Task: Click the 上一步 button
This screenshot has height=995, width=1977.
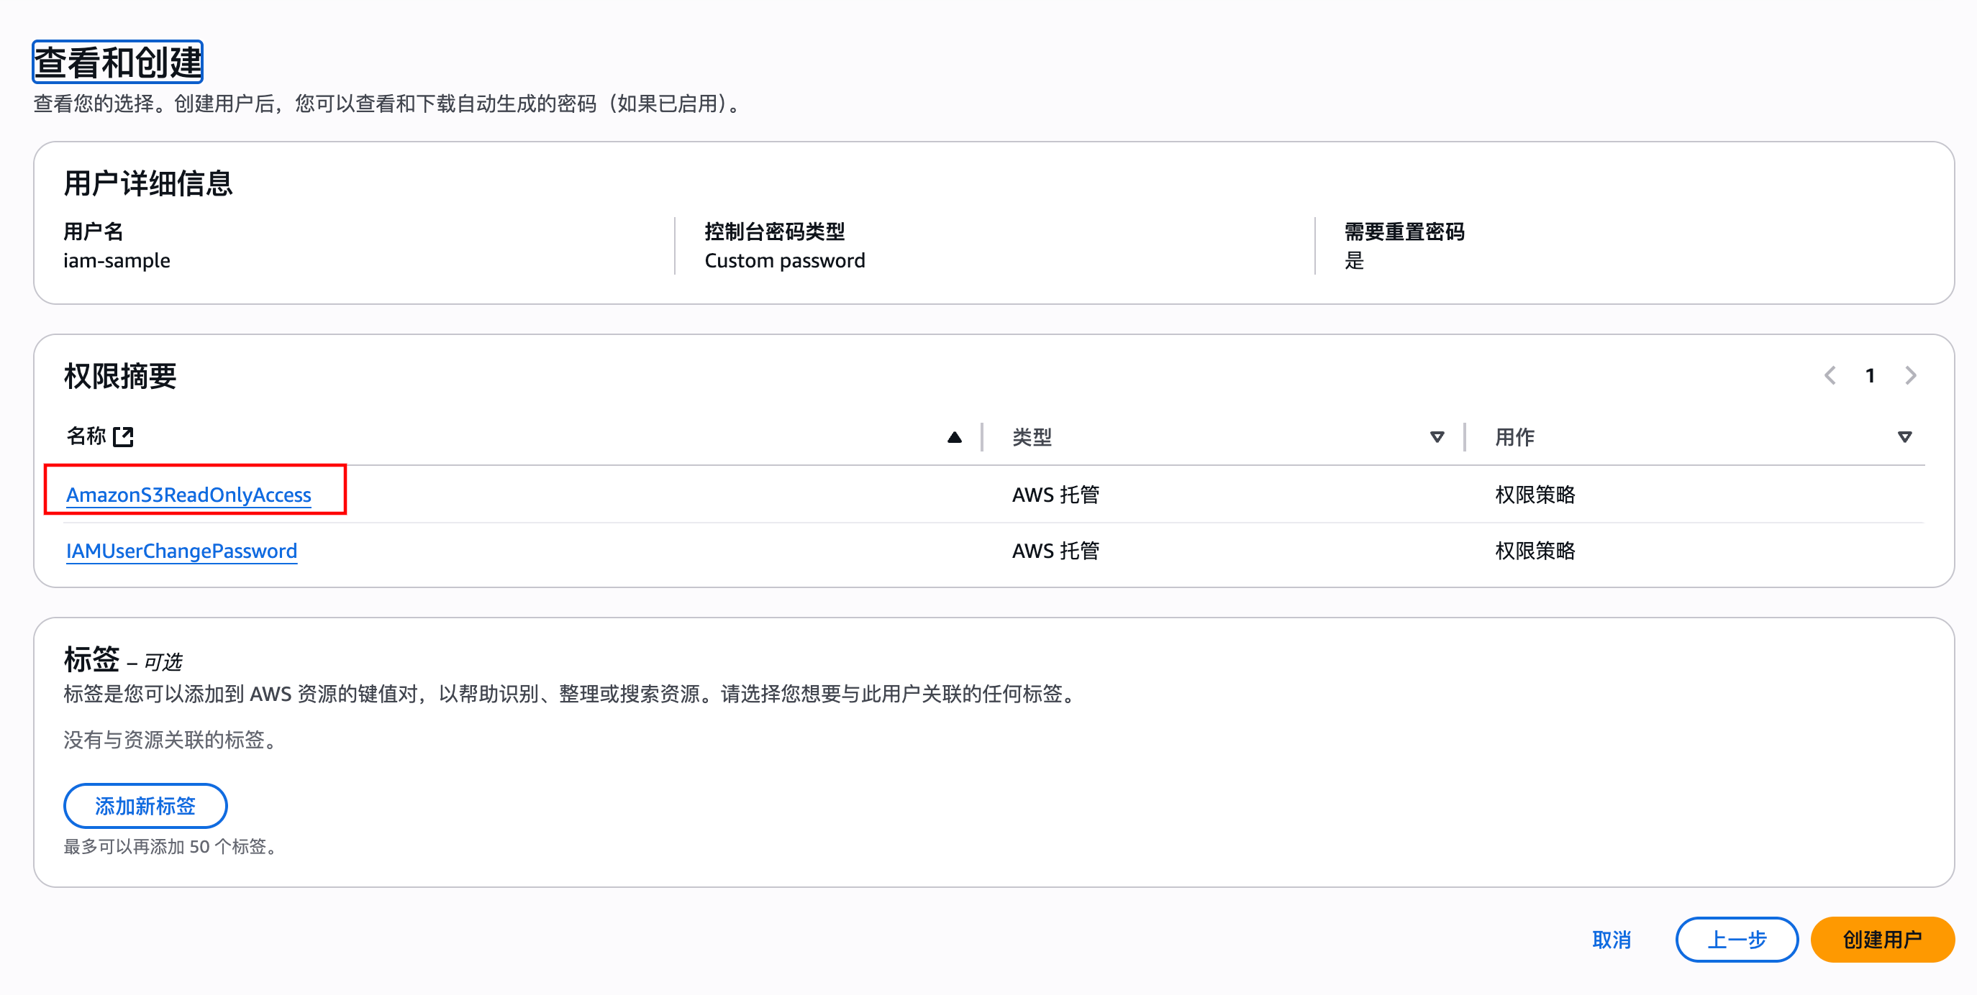Action: (x=1736, y=939)
